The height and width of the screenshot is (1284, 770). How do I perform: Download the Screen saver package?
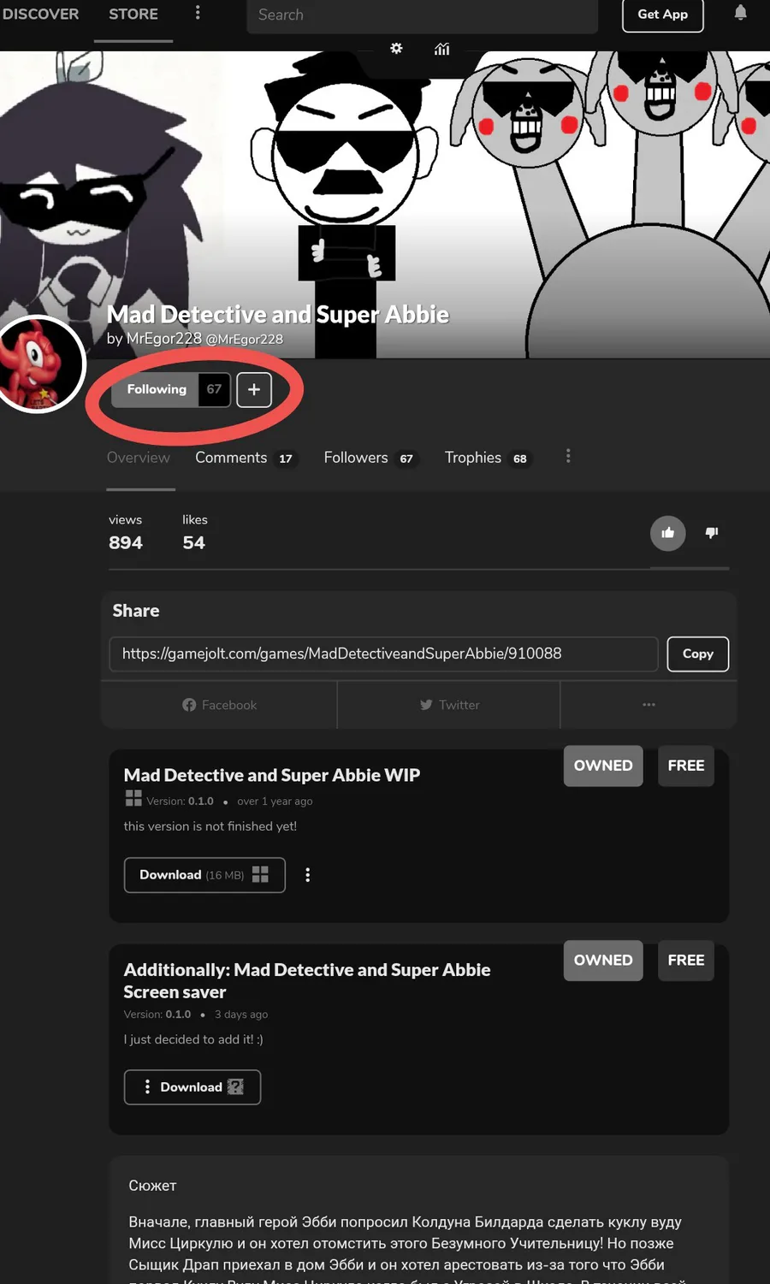pyautogui.click(x=192, y=1087)
